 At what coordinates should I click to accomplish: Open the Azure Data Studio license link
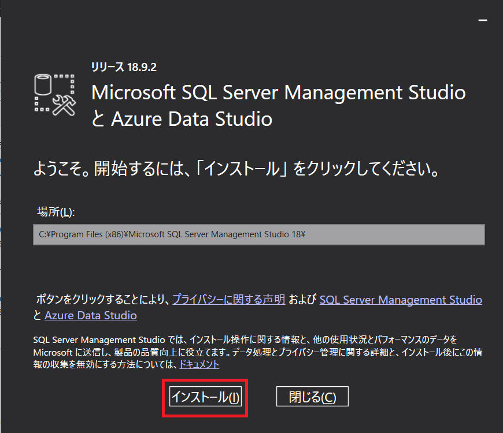(91, 315)
